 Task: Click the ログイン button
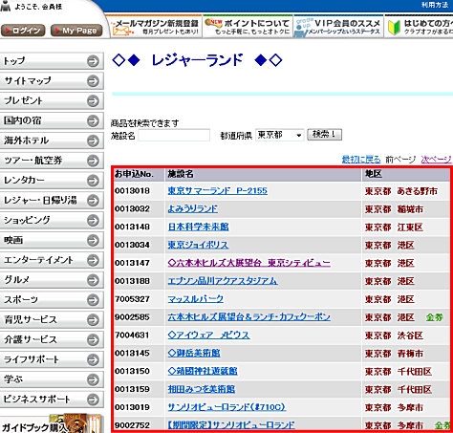[x=23, y=31]
